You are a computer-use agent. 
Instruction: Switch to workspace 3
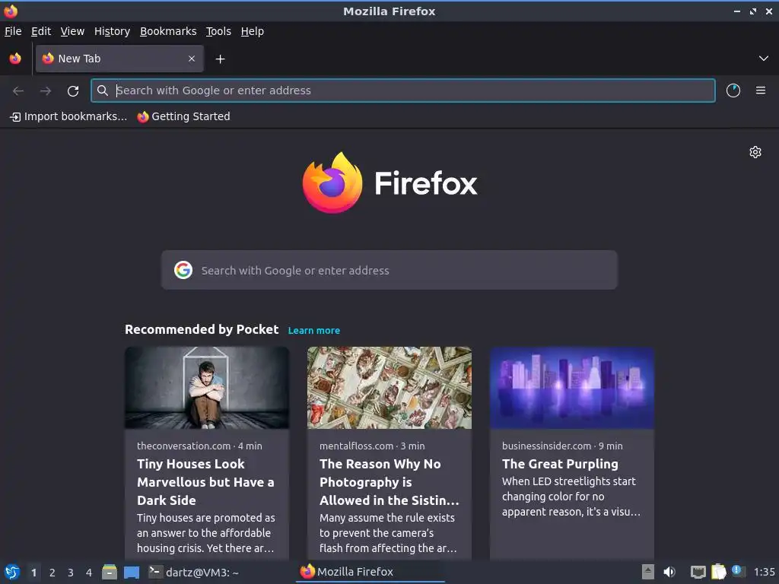click(x=71, y=573)
